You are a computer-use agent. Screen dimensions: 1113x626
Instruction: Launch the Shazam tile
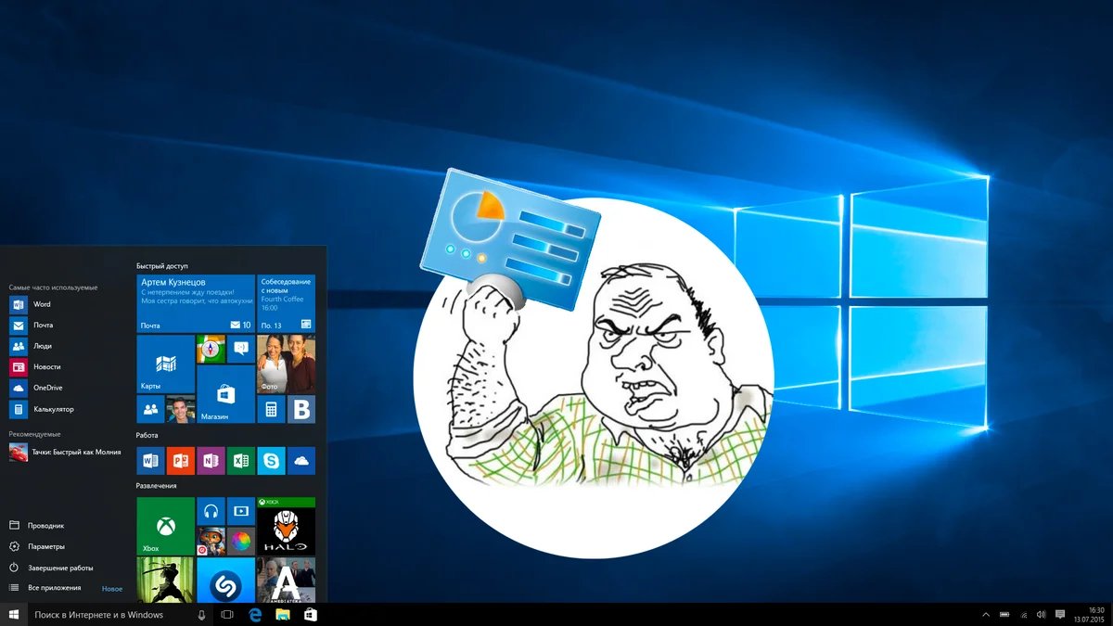(x=225, y=581)
